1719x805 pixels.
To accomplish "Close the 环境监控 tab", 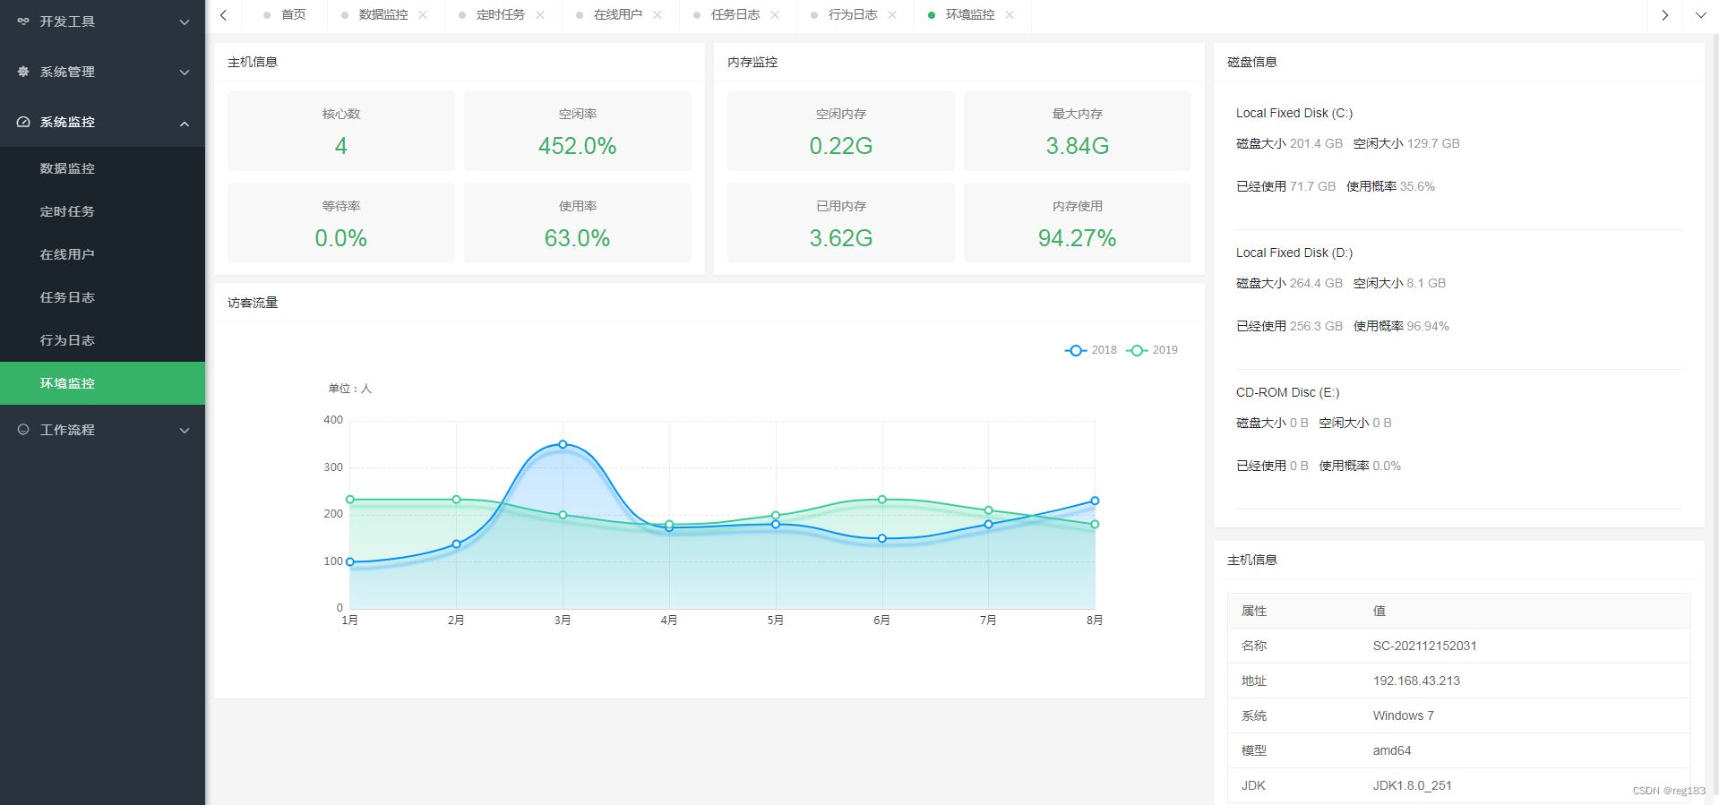I will (1010, 15).
